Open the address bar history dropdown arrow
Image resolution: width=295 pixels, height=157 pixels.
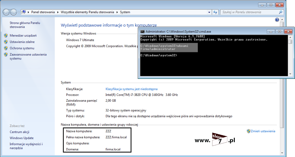click(x=209, y=12)
